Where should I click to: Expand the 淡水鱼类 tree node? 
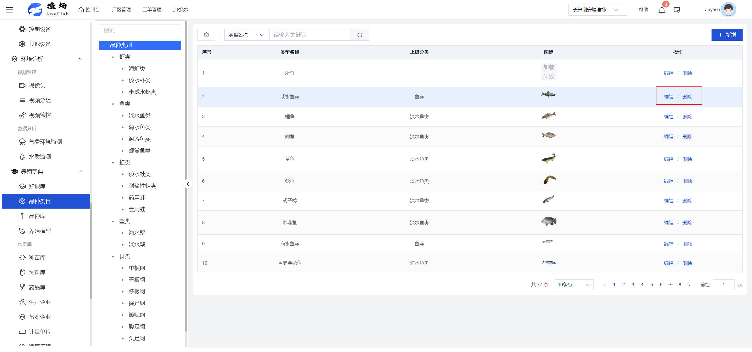click(x=123, y=116)
